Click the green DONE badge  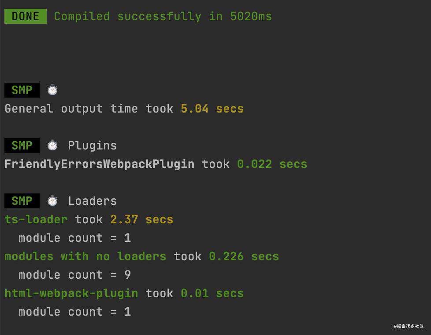click(x=25, y=16)
